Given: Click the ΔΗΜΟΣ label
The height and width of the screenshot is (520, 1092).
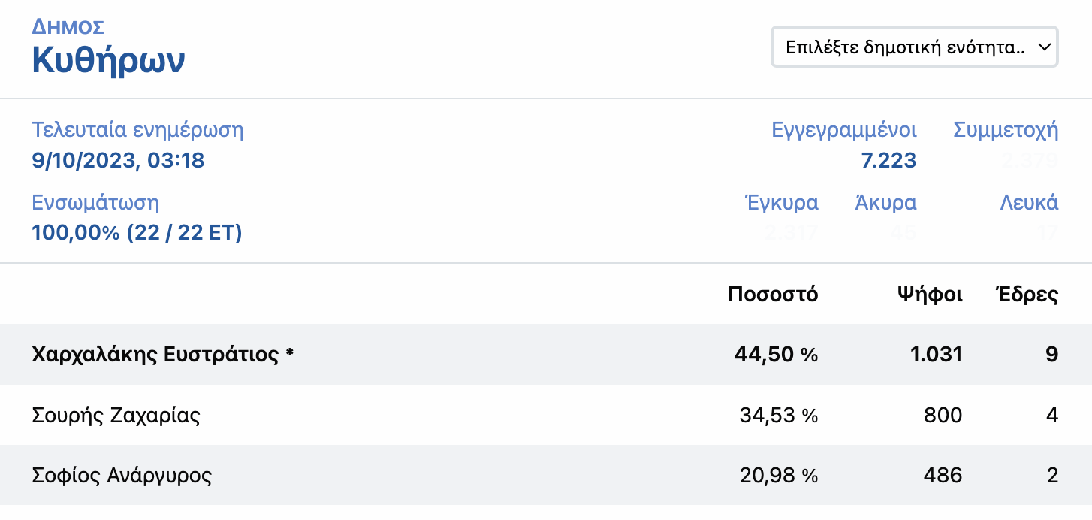Looking at the screenshot, I should tap(68, 27).
